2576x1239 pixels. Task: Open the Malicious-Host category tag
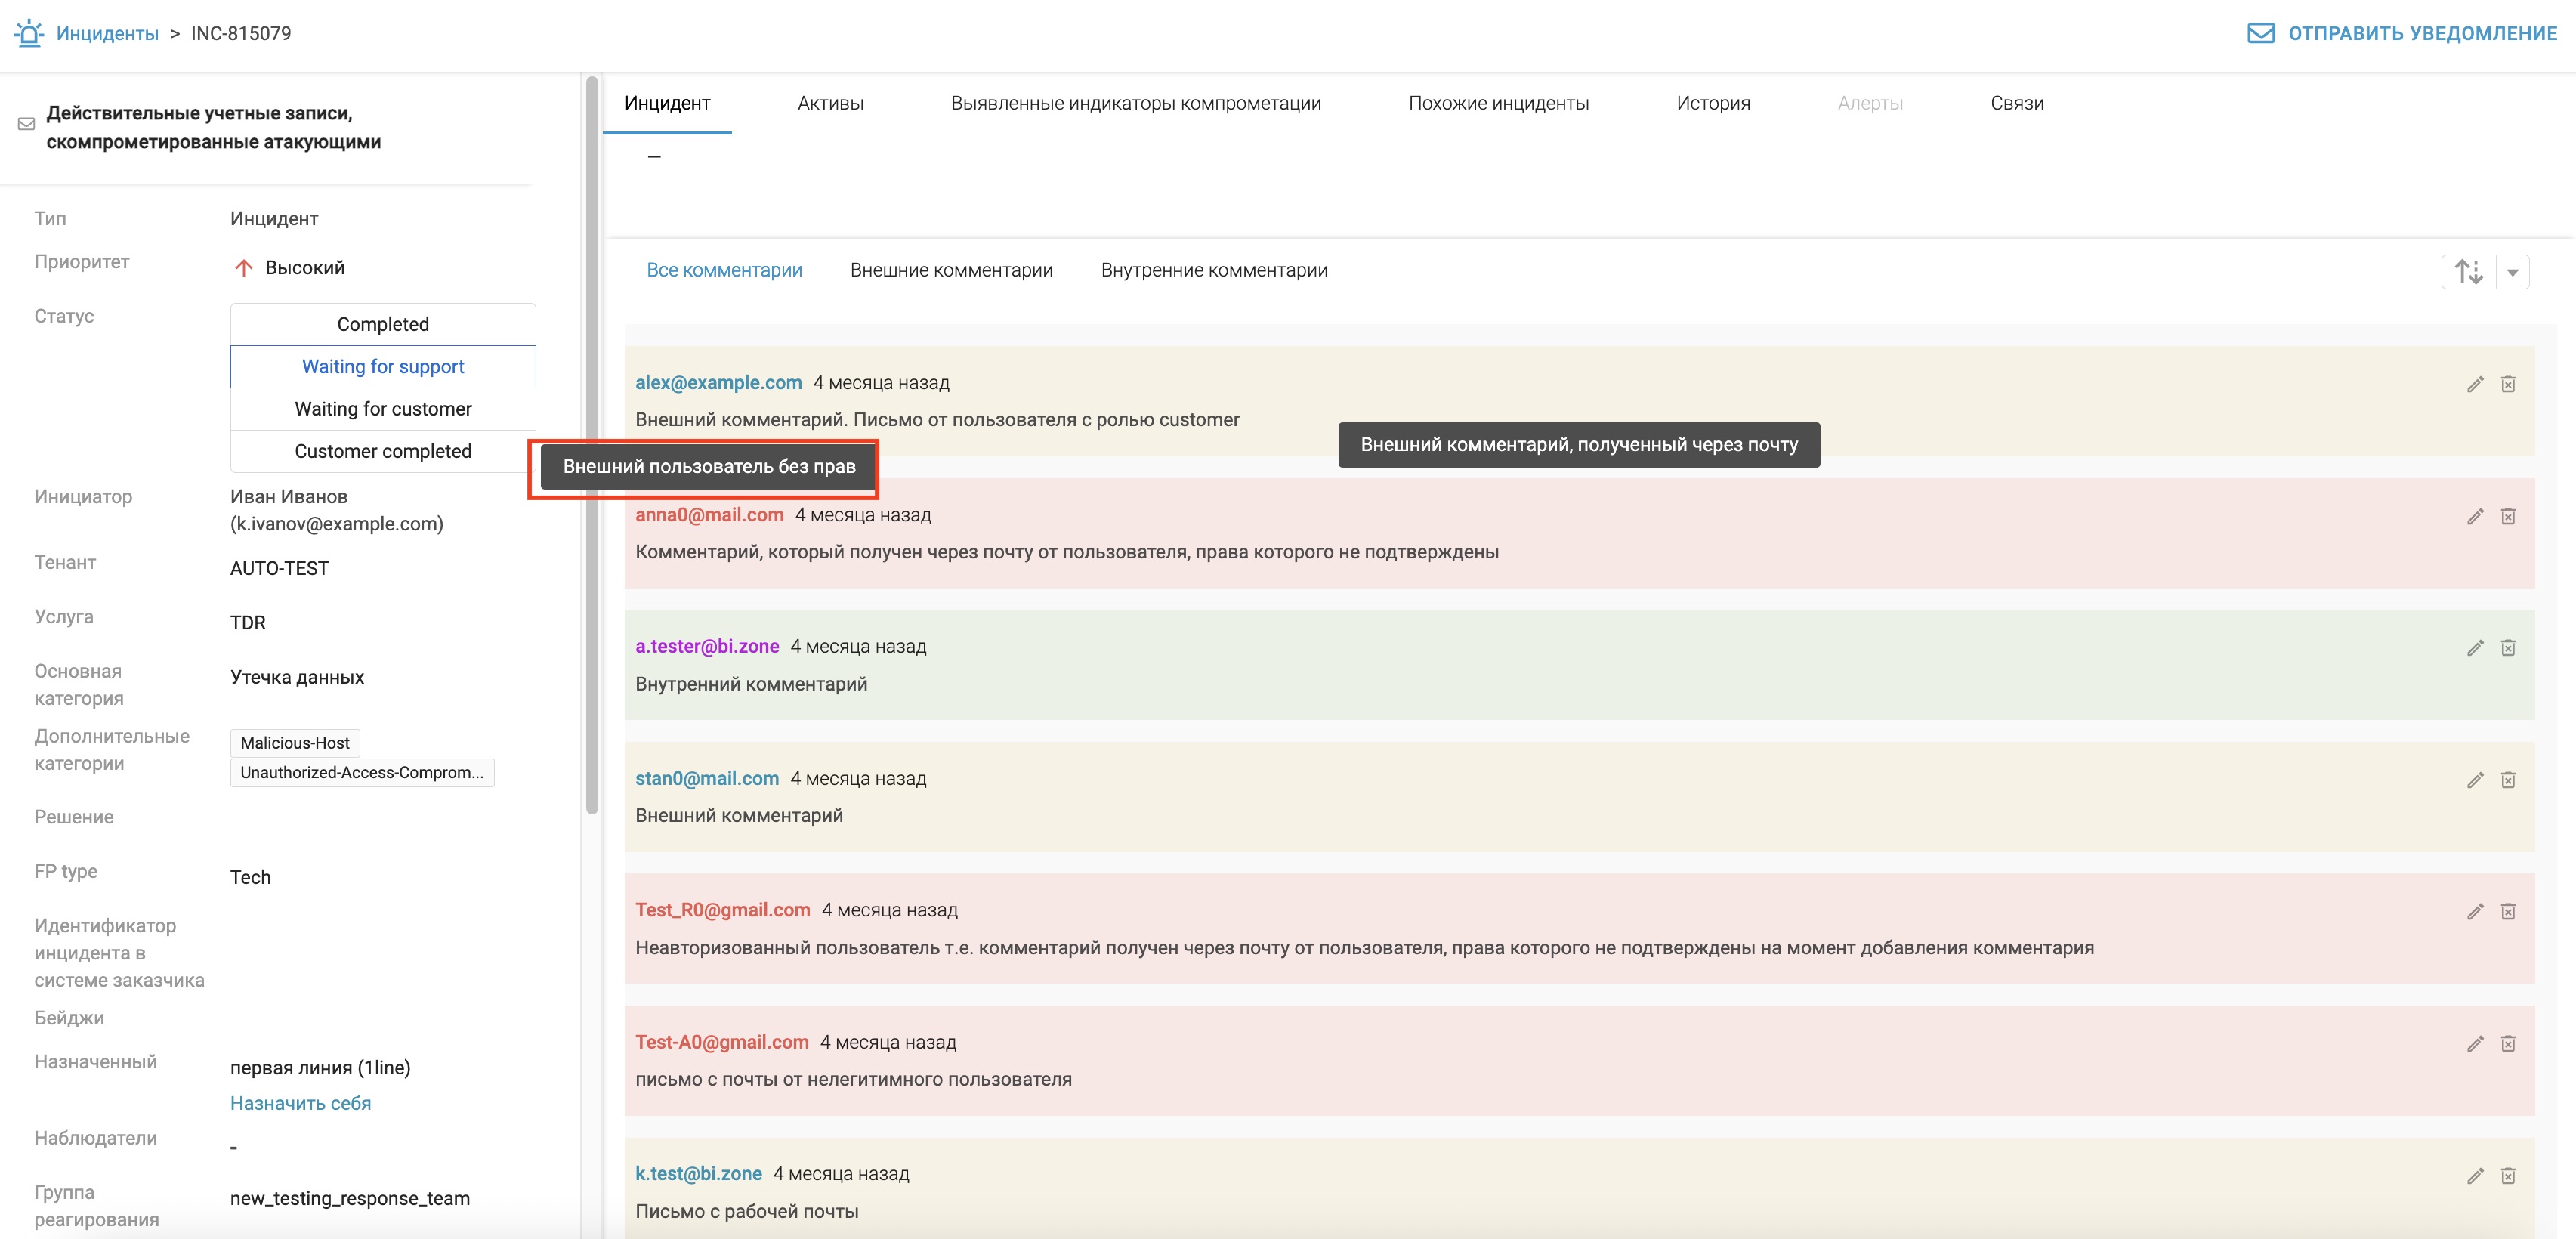(295, 743)
